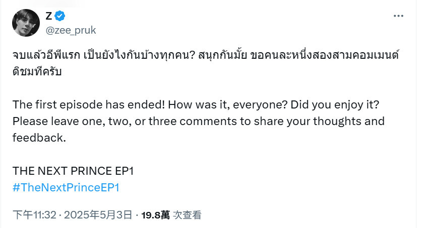This screenshot has height=228, width=421.
Task: Click the 19.8萬 view count number
Action: tap(155, 215)
